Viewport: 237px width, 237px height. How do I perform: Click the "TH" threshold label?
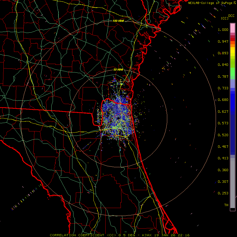[226, 205]
